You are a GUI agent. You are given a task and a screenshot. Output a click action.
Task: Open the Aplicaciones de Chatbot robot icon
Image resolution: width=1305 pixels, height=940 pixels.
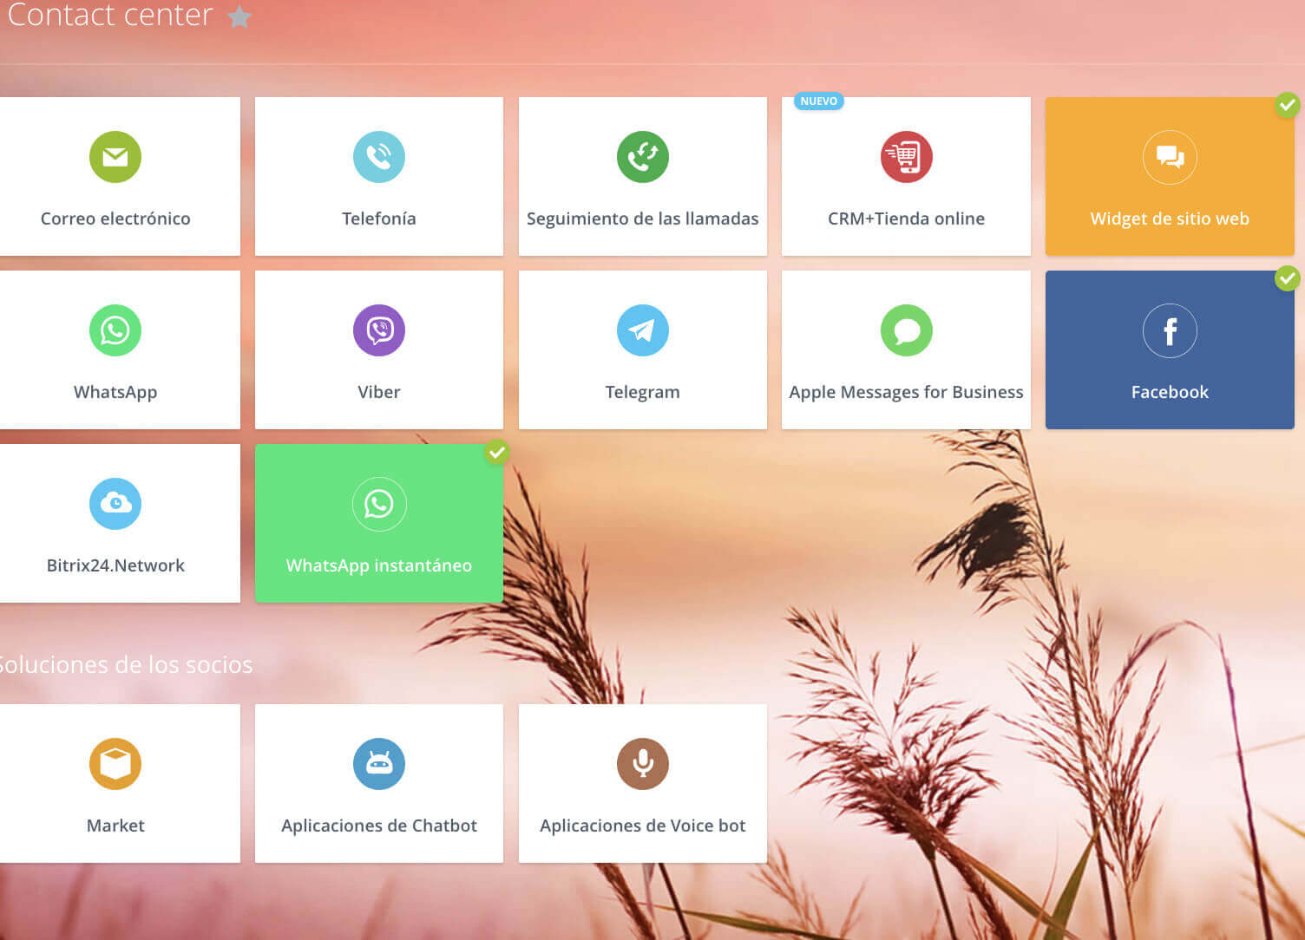[378, 764]
